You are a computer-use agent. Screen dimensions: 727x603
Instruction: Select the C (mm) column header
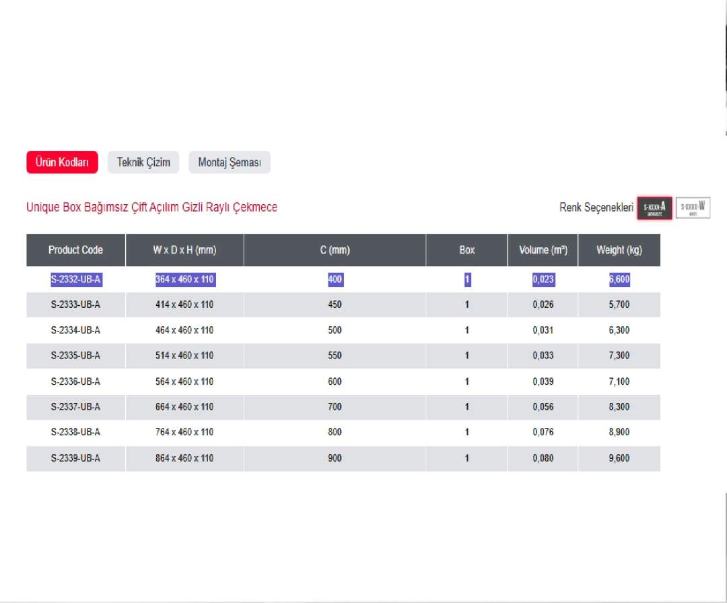tap(335, 250)
